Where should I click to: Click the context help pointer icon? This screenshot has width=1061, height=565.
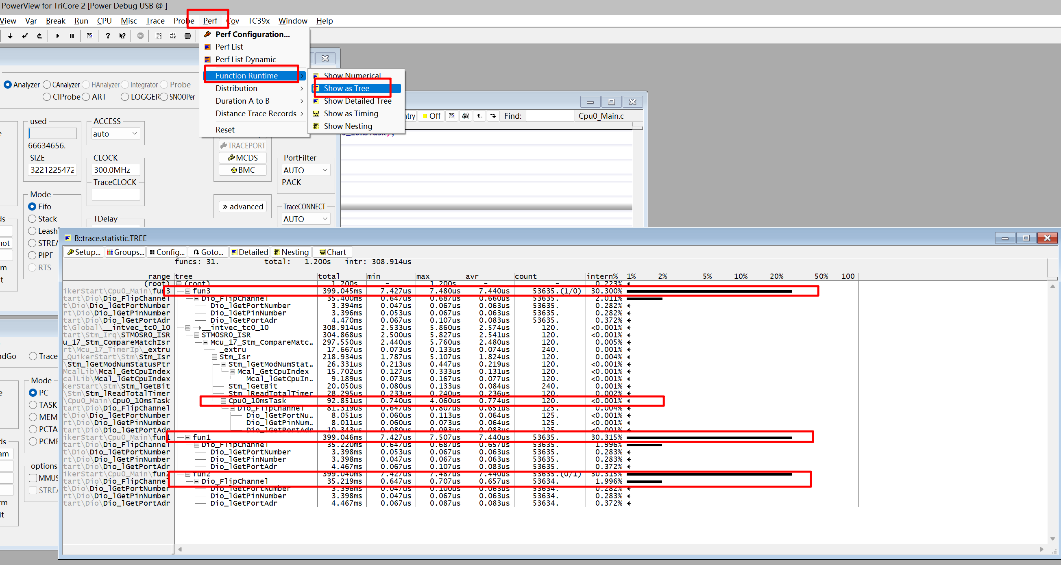(x=122, y=36)
